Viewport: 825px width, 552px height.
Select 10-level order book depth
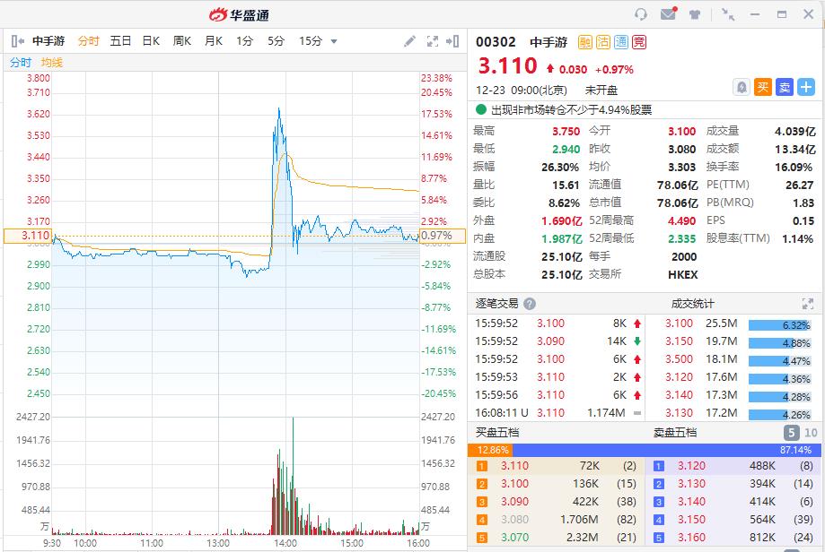[x=811, y=433]
